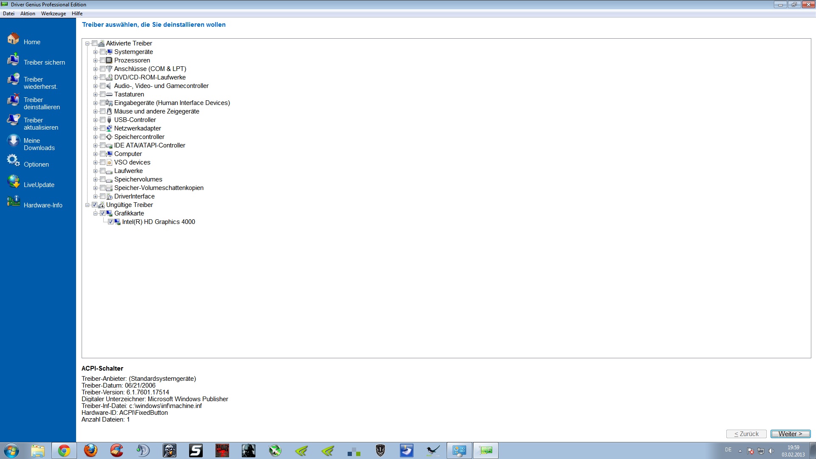Uncheck Intel(R) HD Graphics 4000 checkbox
Image resolution: width=816 pixels, height=459 pixels.
110,222
